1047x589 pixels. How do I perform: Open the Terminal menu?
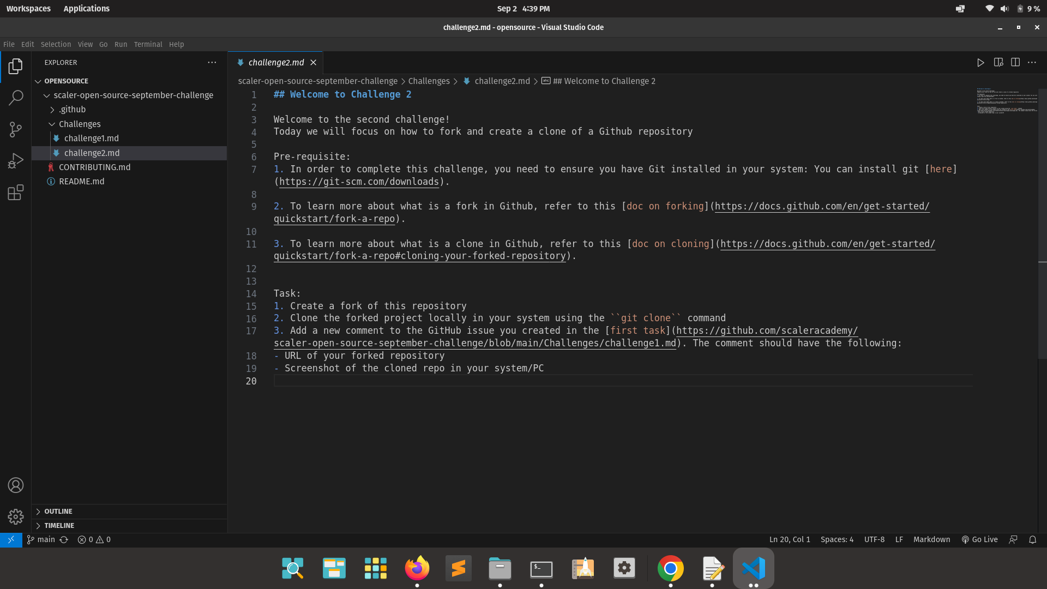[x=148, y=44]
